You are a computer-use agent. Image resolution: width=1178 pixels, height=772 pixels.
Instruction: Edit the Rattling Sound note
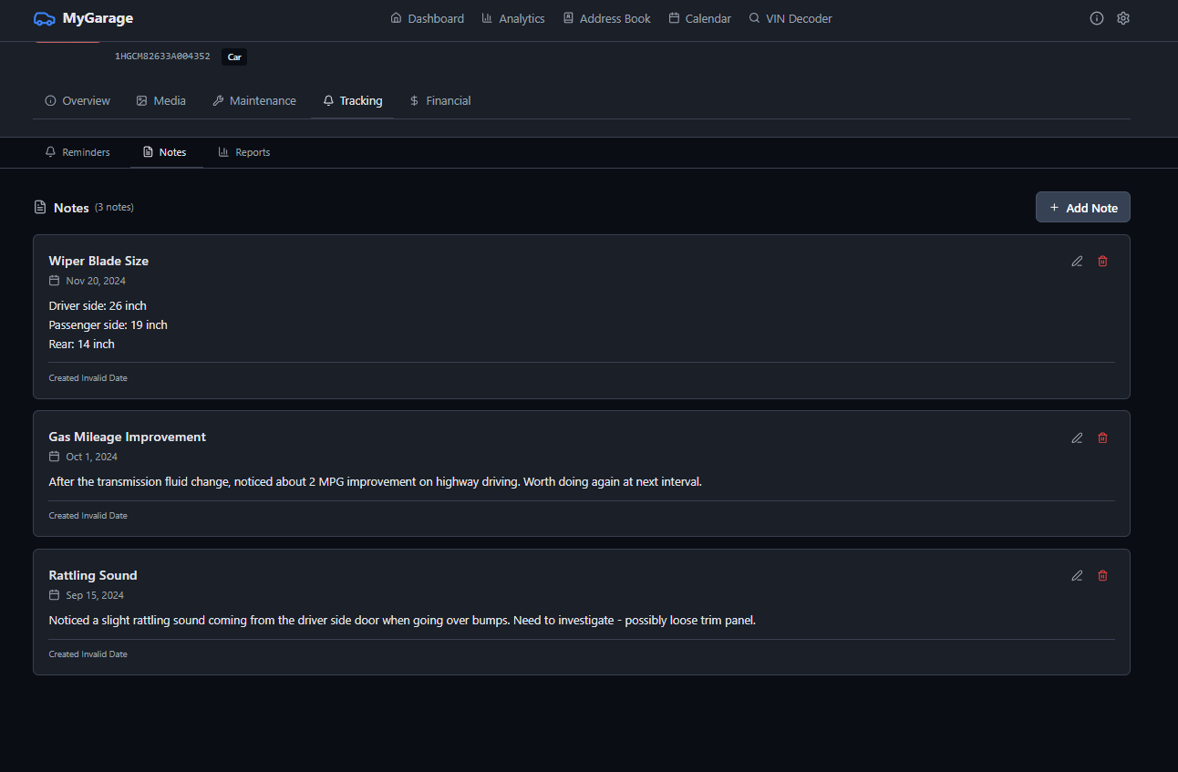[x=1077, y=576]
